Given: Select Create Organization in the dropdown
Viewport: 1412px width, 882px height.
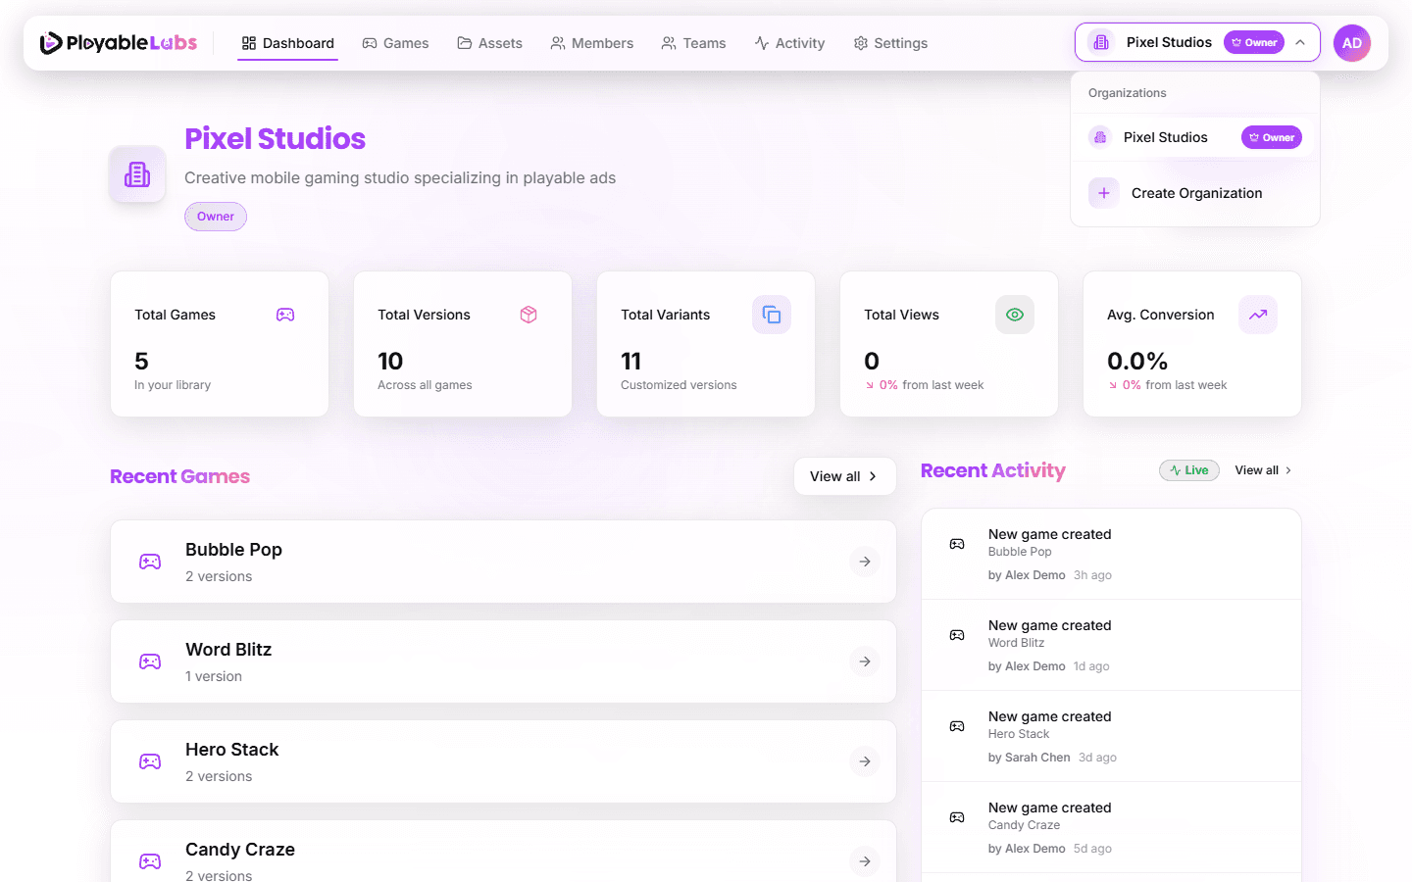Looking at the screenshot, I should click(1196, 193).
